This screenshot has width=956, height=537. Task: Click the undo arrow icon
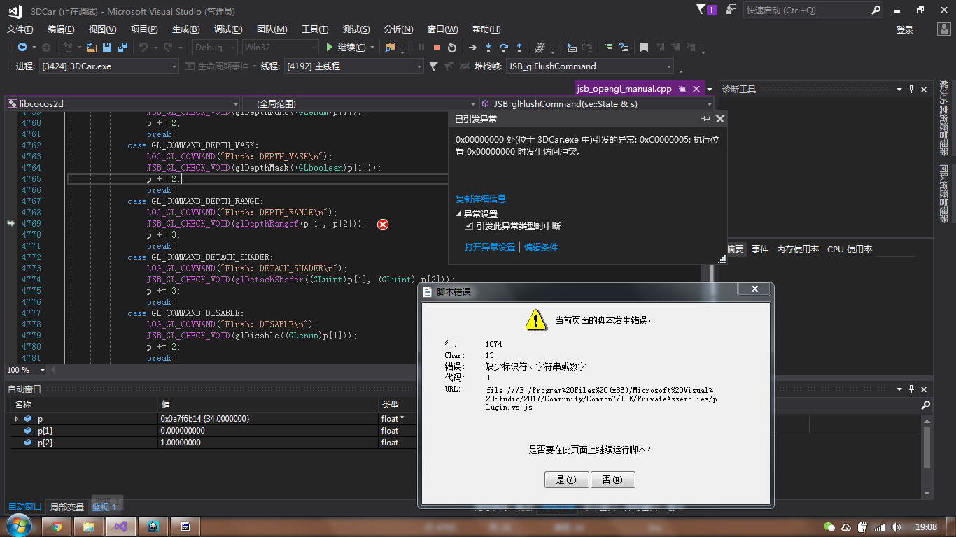(x=143, y=48)
